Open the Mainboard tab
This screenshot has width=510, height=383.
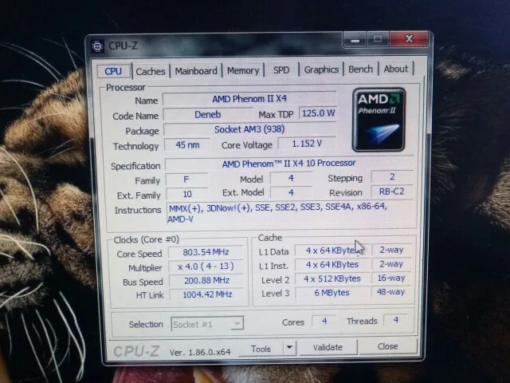pyautogui.click(x=196, y=71)
